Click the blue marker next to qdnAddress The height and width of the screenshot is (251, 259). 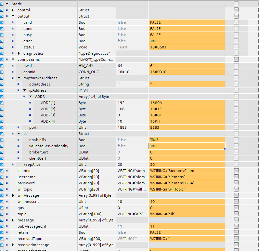19,84
